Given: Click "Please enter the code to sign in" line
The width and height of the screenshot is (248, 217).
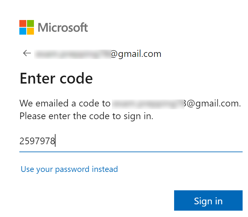Looking at the screenshot, I should click(86, 116).
